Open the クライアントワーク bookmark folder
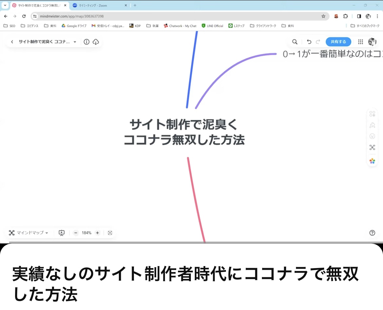This screenshot has width=383, height=310. (263, 26)
